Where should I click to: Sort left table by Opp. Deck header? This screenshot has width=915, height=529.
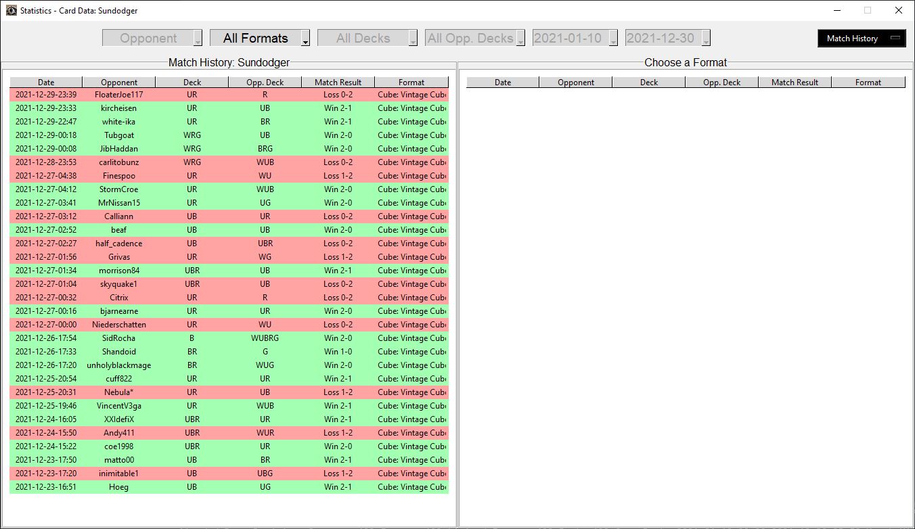tap(265, 83)
